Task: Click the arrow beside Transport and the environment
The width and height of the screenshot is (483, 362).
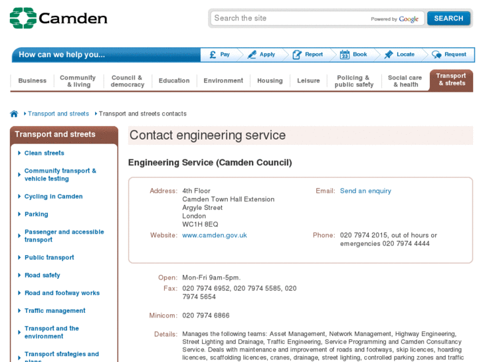Action: click(x=19, y=332)
